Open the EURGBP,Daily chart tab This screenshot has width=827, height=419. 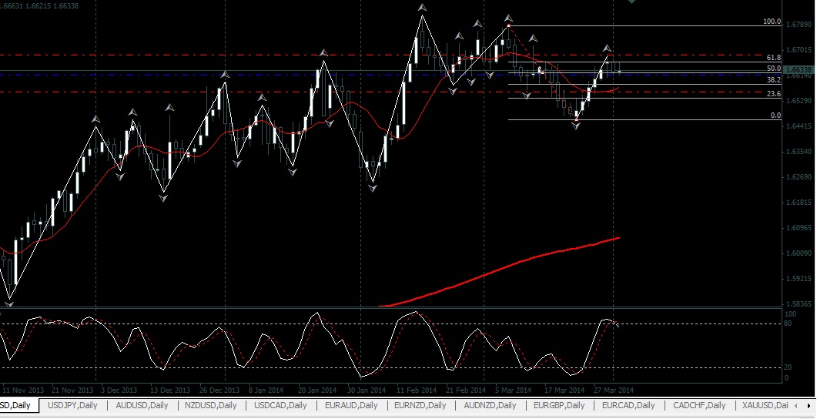pyautogui.click(x=559, y=405)
